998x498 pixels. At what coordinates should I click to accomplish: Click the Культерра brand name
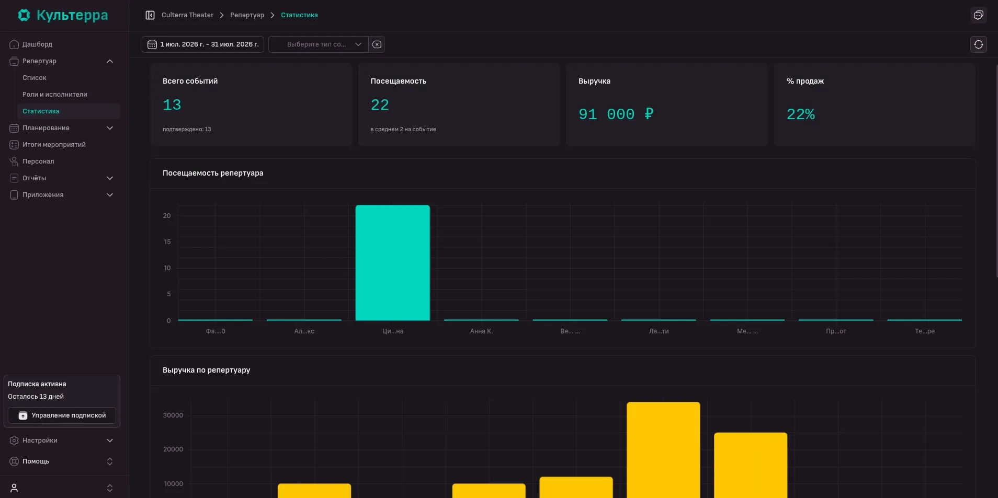point(72,15)
